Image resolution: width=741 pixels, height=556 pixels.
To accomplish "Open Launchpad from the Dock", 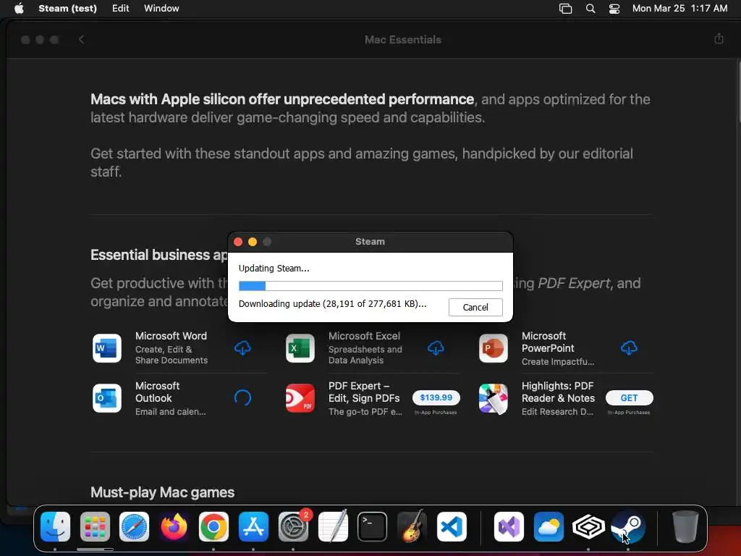I will 95,527.
